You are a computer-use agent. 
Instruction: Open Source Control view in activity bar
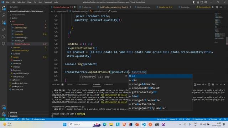coord(4,22)
